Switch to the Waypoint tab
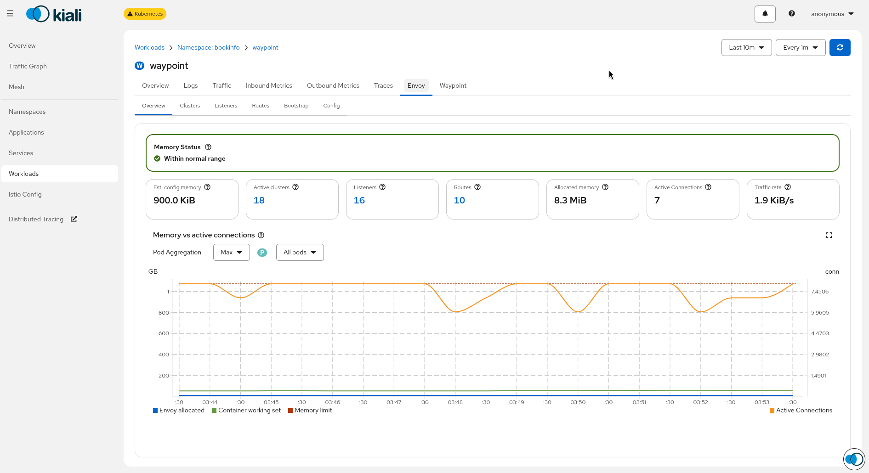This screenshot has height=473, width=869. pos(453,85)
